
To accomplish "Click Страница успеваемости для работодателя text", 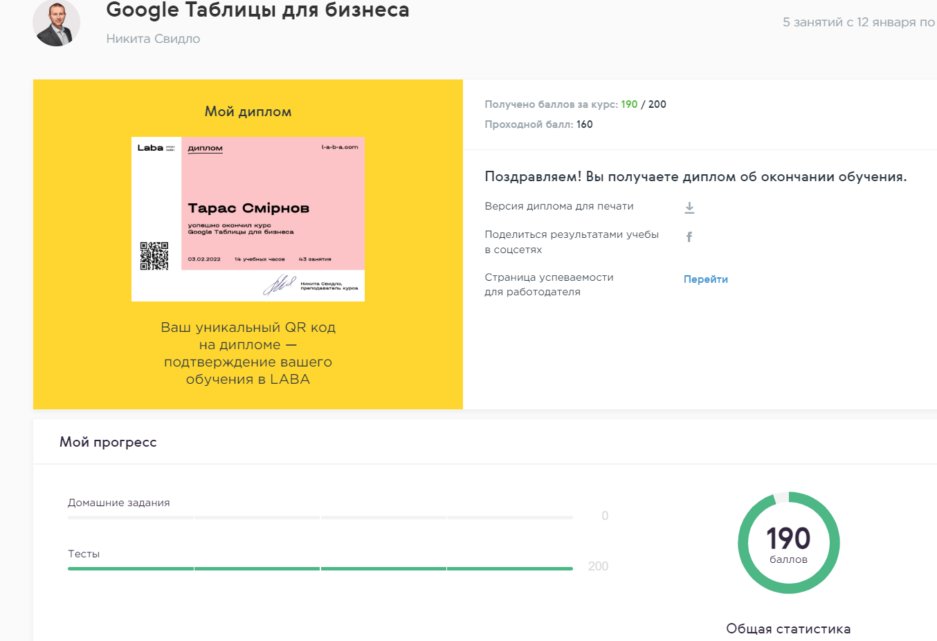I will click(x=549, y=284).
